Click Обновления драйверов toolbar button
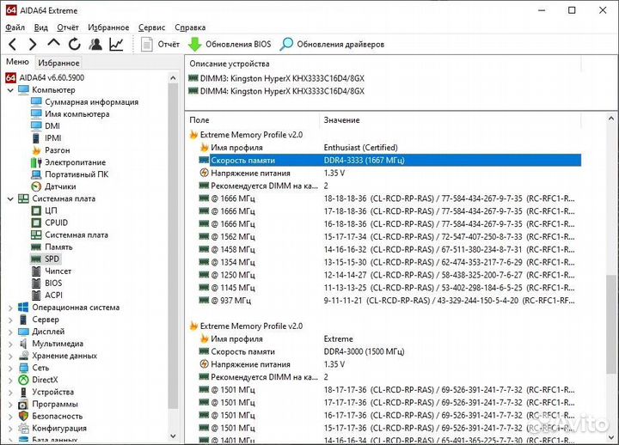Screen dimensions: 619x445 (x=332, y=44)
